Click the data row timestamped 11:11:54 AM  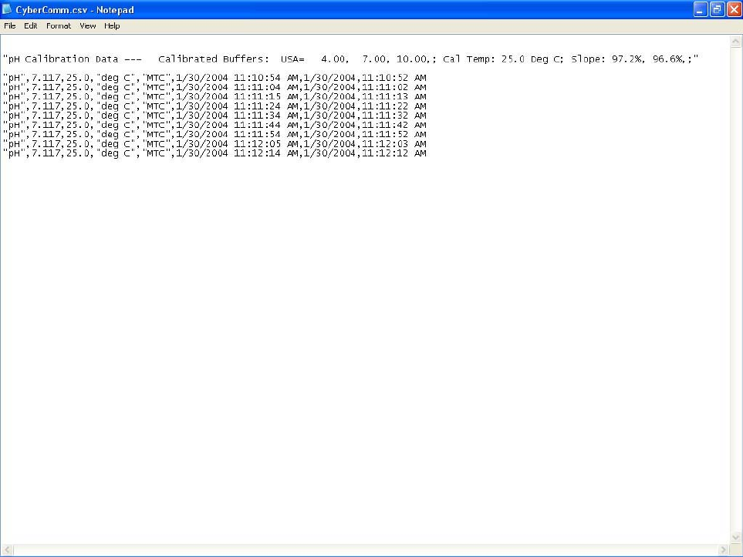coord(214,134)
